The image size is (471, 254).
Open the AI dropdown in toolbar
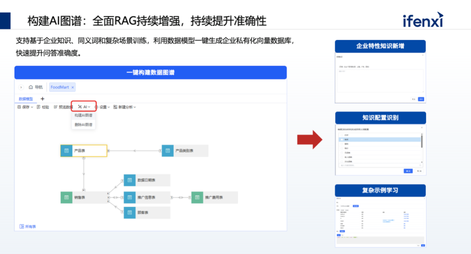pyautogui.click(x=84, y=107)
